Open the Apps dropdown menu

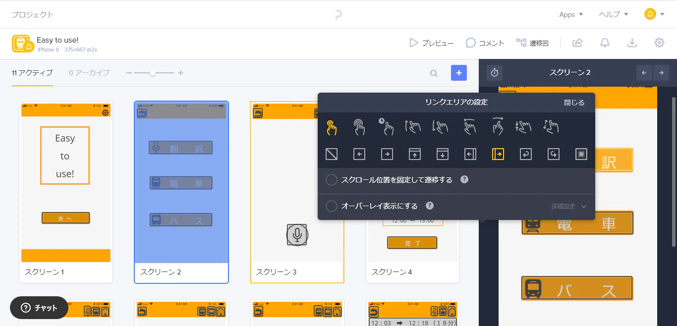571,14
